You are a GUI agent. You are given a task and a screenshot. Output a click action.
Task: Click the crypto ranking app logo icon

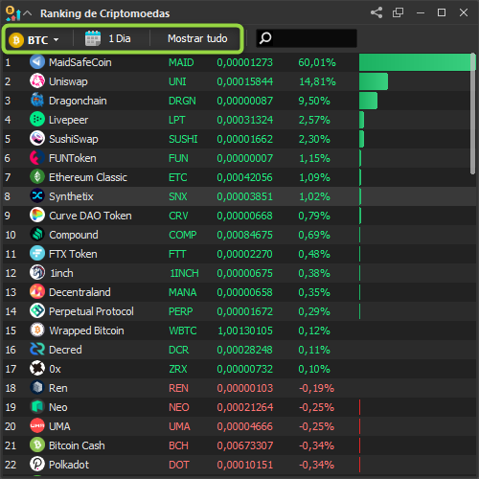(13, 13)
